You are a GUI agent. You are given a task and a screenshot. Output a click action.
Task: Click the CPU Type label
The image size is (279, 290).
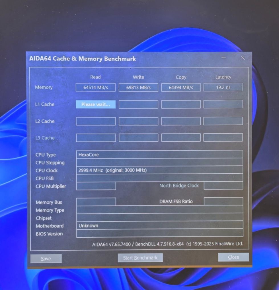(46, 155)
